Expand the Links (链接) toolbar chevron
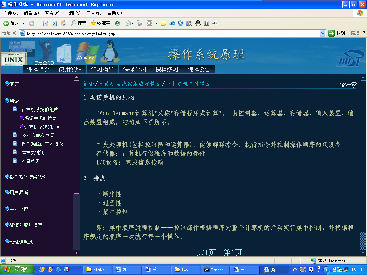This screenshot has height=275, width=367. 364,32
